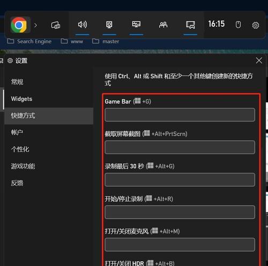Select the 帐户 settings tab

point(49,132)
